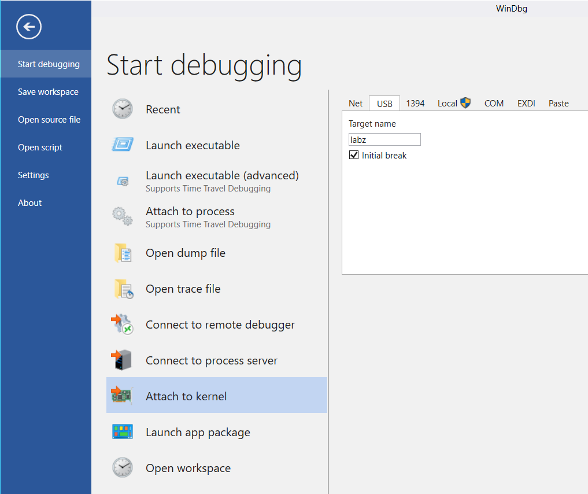The height and width of the screenshot is (494, 588).
Task: Select the Recent label
Action: coord(162,109)
